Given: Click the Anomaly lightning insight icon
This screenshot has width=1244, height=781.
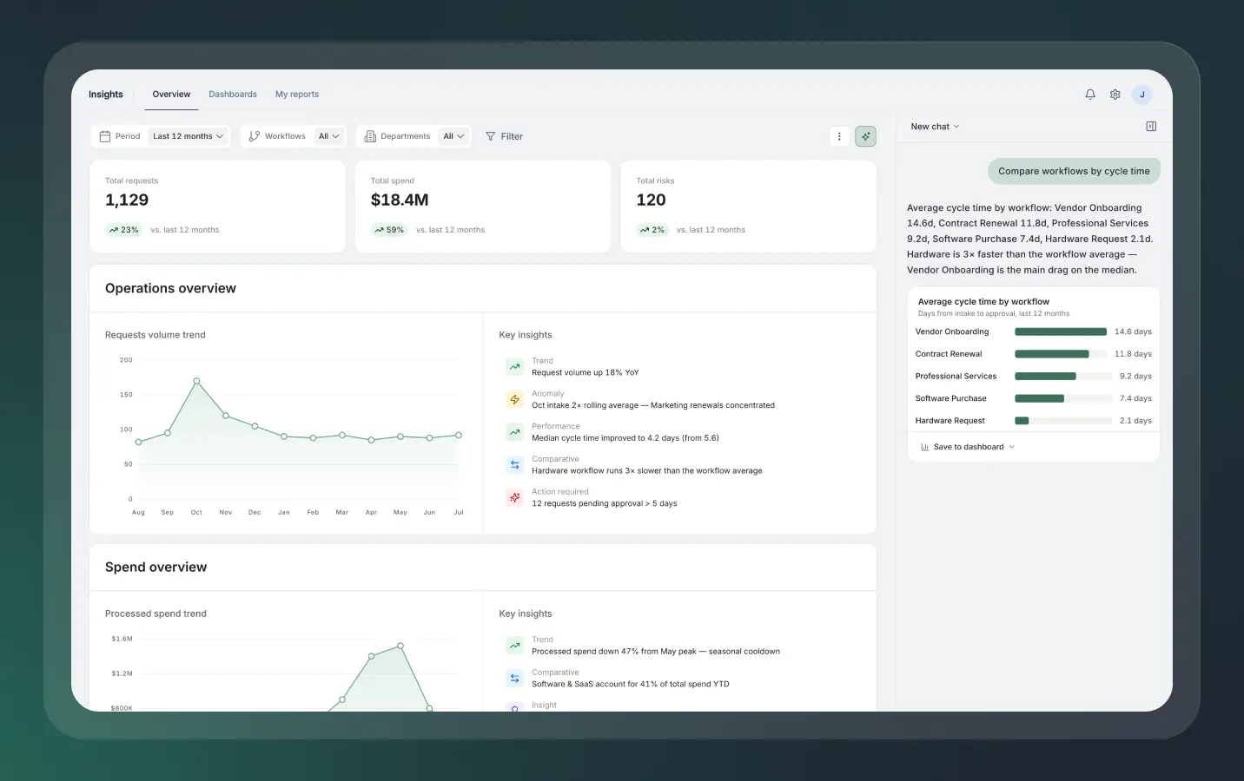Looking at the screenshot, I should click(515, 399).
